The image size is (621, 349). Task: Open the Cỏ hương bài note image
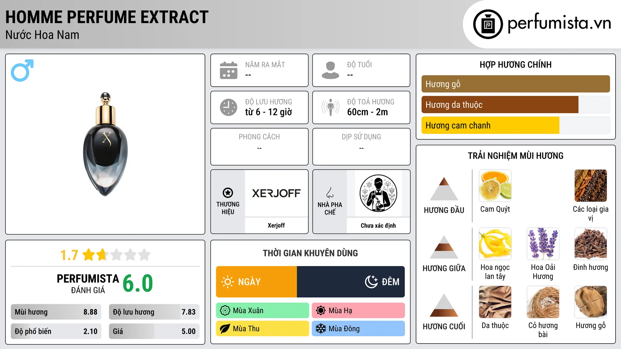coord(543,302)
